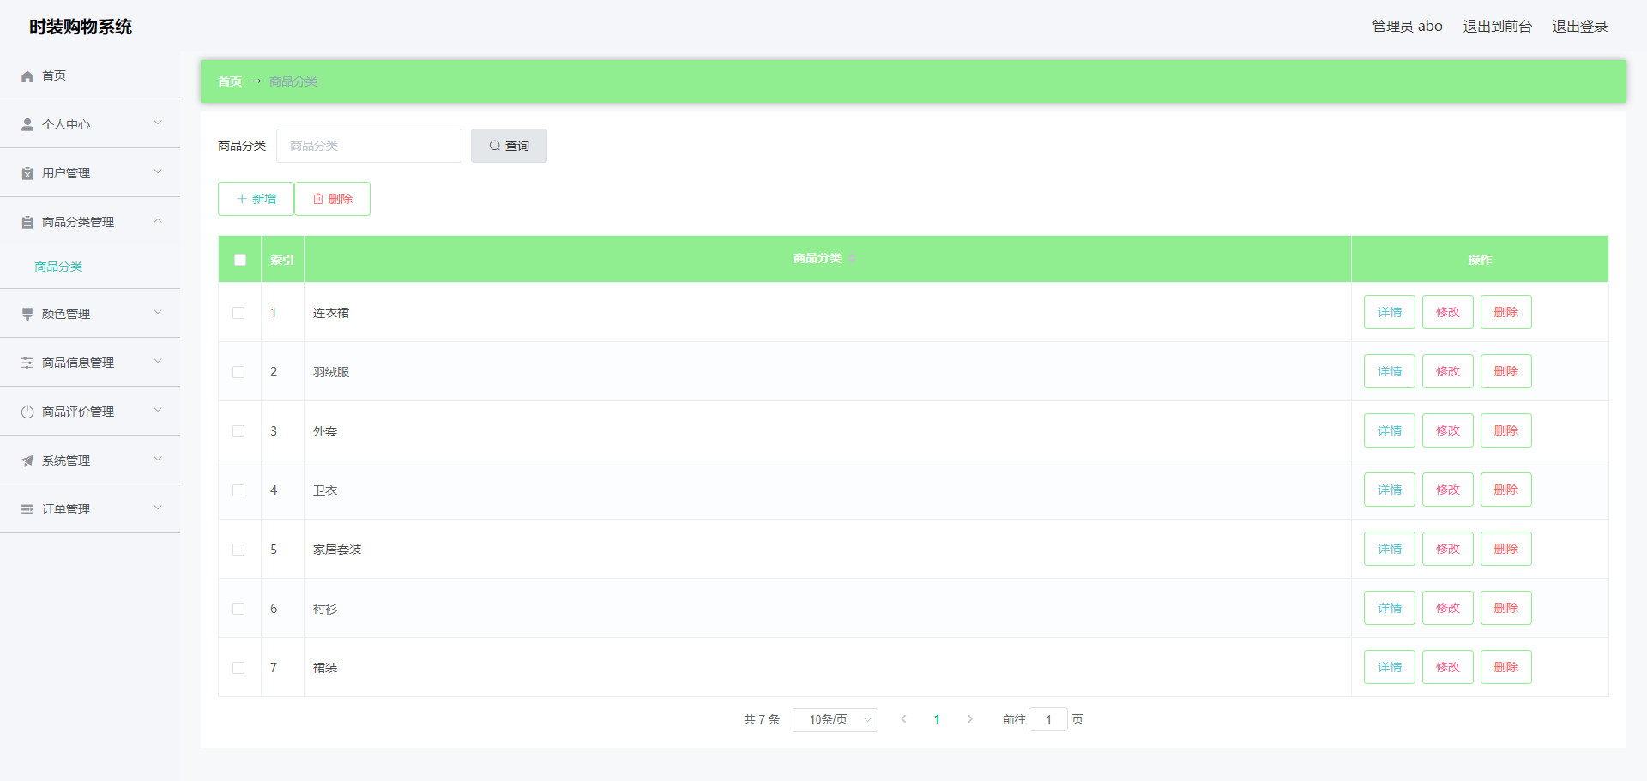Check the row checkbox for 连衣裙

(238, 313)
